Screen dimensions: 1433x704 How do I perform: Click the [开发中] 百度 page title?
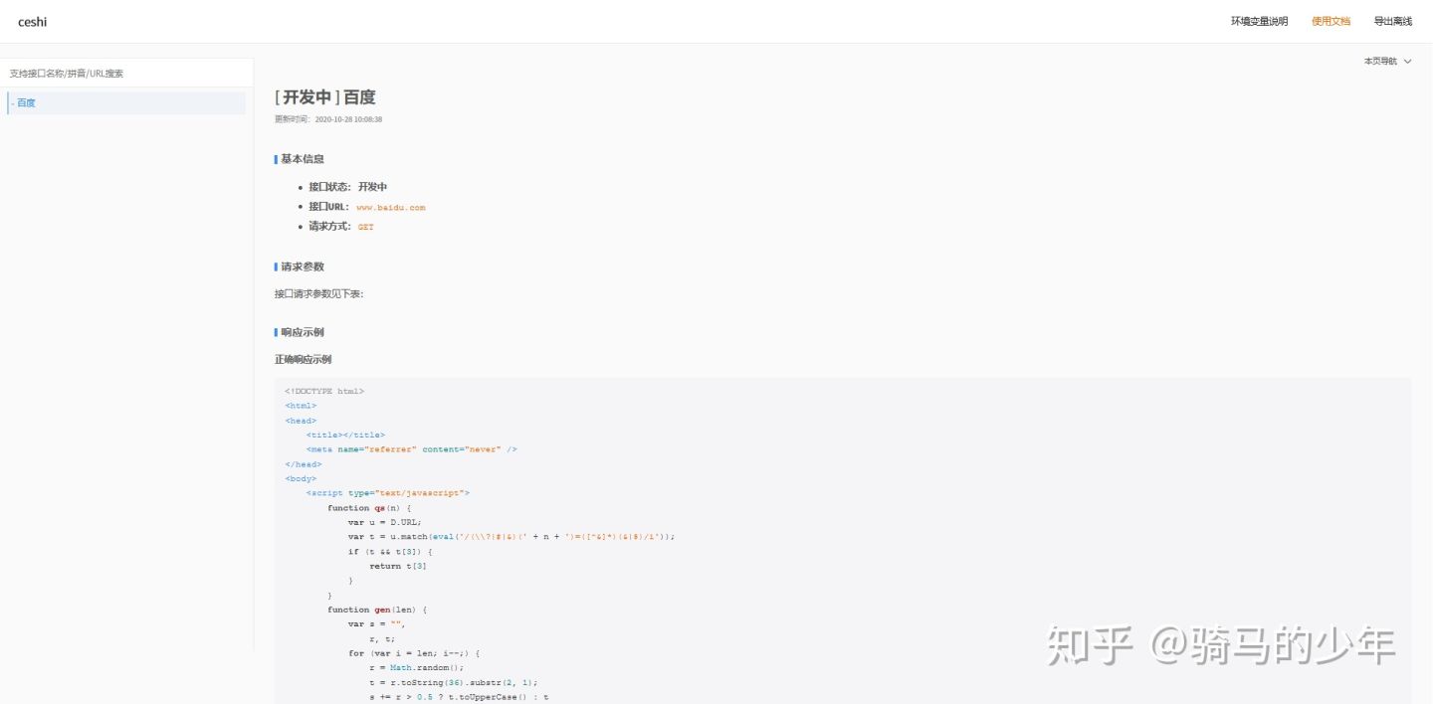pos(325,97)
